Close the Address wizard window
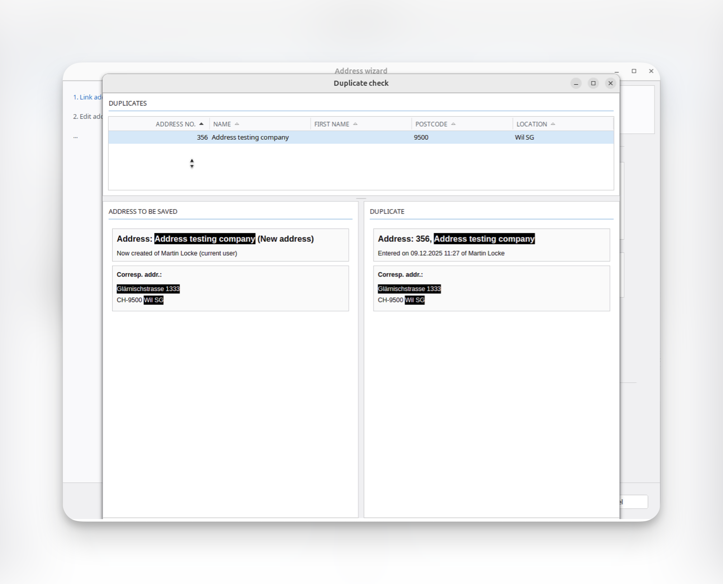Image resolution: width=723 pixels, height=584 pixels. [651, 71]
